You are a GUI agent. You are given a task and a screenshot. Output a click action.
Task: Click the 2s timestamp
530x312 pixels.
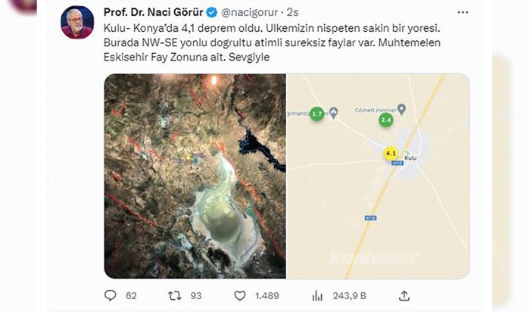click(292, 13)
